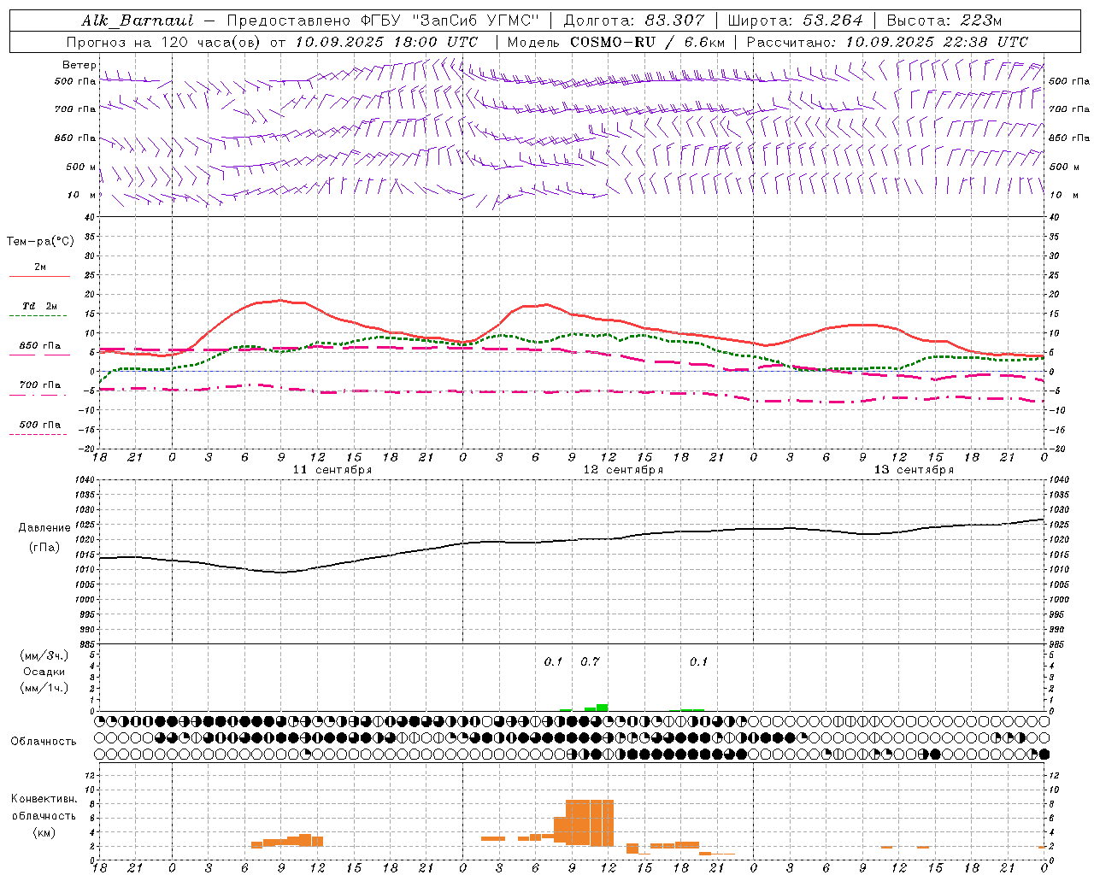The image size is (1094, 875).
Task: Click the text "Предоставлено ФГБУ ЗапСиб УГМС"
Action: coord(384,21)
